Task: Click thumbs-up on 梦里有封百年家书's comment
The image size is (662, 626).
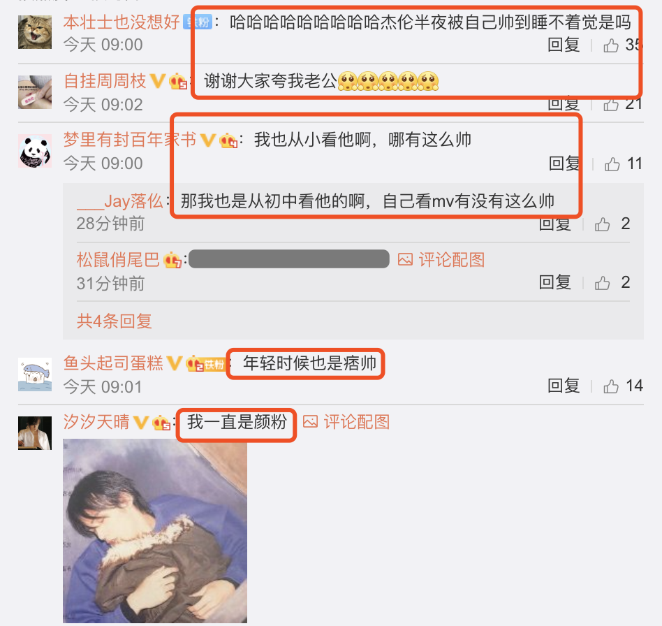Action: click(612, 164)
